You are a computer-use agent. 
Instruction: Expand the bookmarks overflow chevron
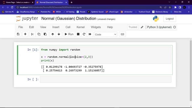click(189, 12)
